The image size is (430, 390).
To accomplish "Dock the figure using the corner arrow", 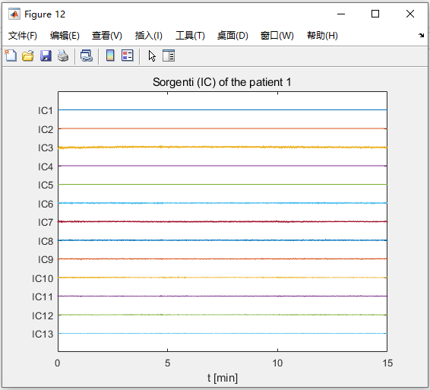I will tap(421, 35).
